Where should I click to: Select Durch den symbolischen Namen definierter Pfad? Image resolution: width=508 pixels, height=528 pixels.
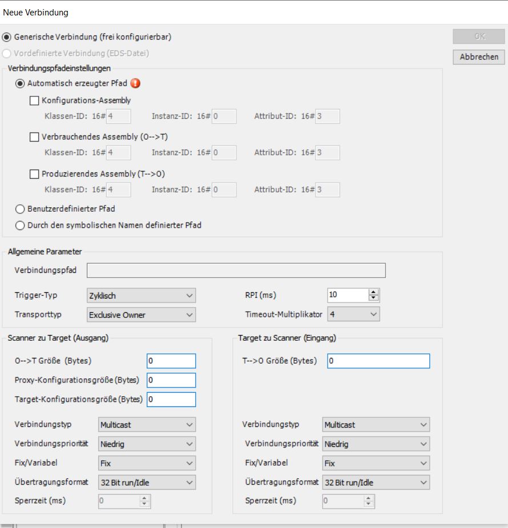pyautogui.click(x=20, y=225)
